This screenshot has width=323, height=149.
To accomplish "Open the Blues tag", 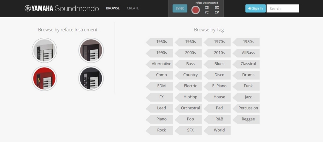I will click(217, 64).
